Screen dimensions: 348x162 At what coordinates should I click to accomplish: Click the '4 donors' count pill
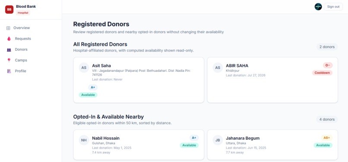pos(327,119)
